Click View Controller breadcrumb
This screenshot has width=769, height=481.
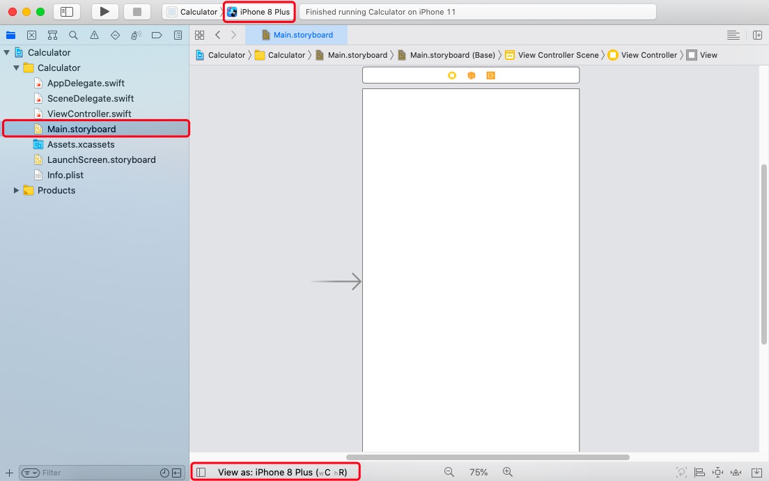click(x=642, y=55)
